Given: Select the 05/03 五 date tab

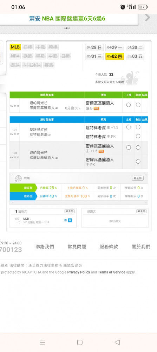Looking at the screenshot, I should [x=135, y=56].
